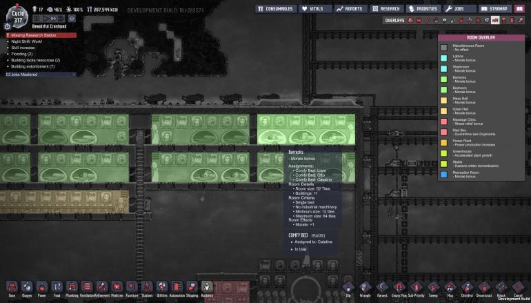Image resolution: width=531 pixels, height=303 pixels.
Task: Open the Power build category
Action: click(x=41, y=287)
